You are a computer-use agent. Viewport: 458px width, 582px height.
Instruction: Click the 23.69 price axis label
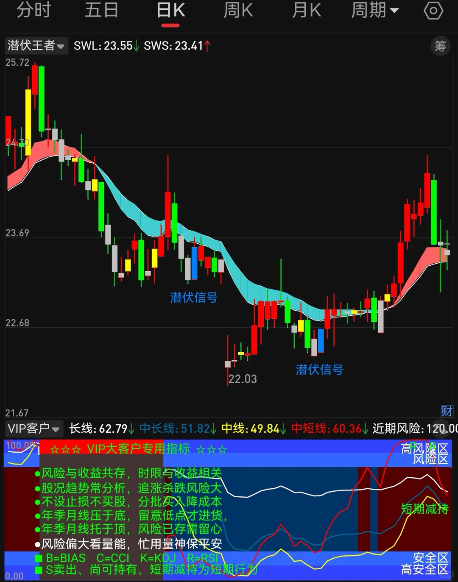click(x=17, y=233)
